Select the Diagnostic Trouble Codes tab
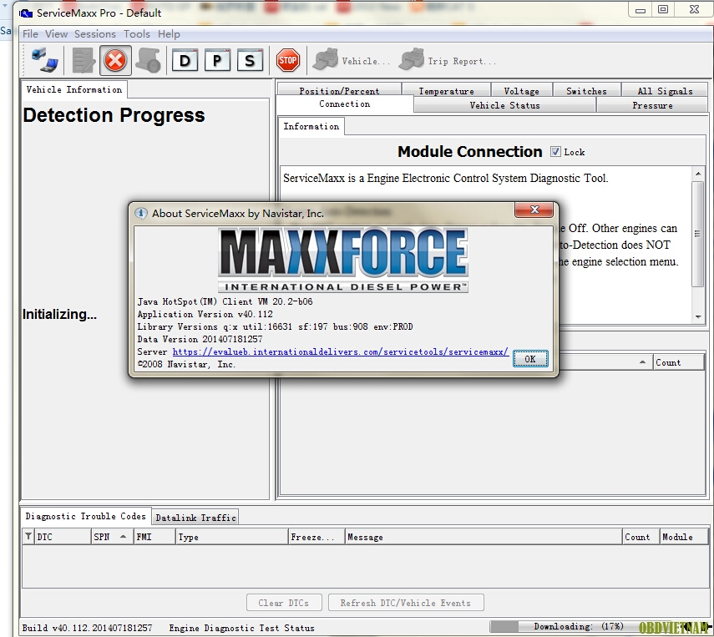Screen dimensions: 714x637 pos(86,516)
